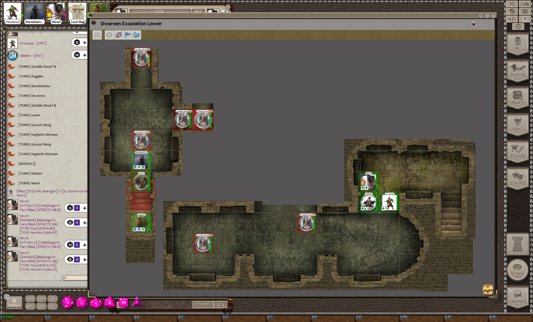Viewport: 533px width, 322px height.
Task: Click the map window lock icon
Action: coord(473,24)
